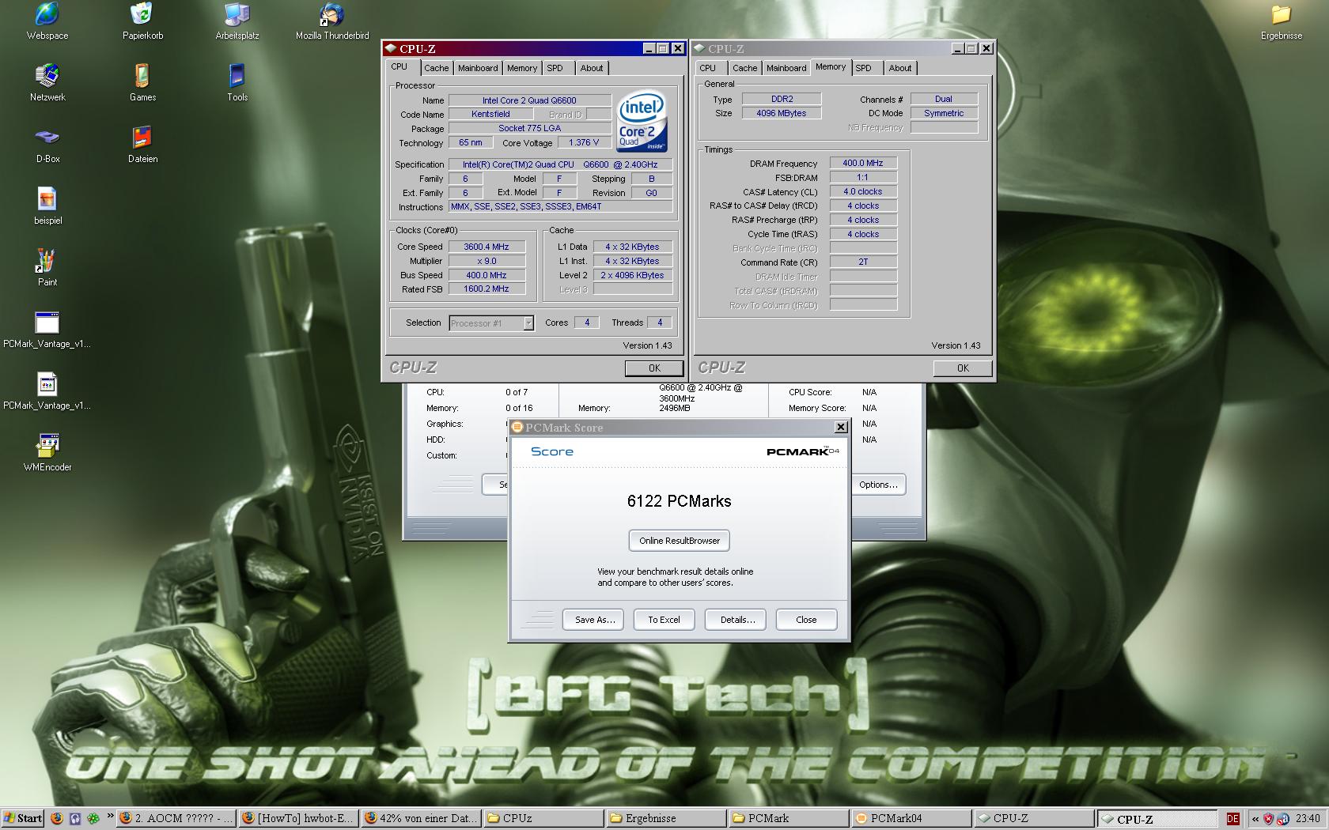The height and width of the screenshot is (830, 1329).
Task: Select the beispiel desktop file icon
Action: [47, 206]
